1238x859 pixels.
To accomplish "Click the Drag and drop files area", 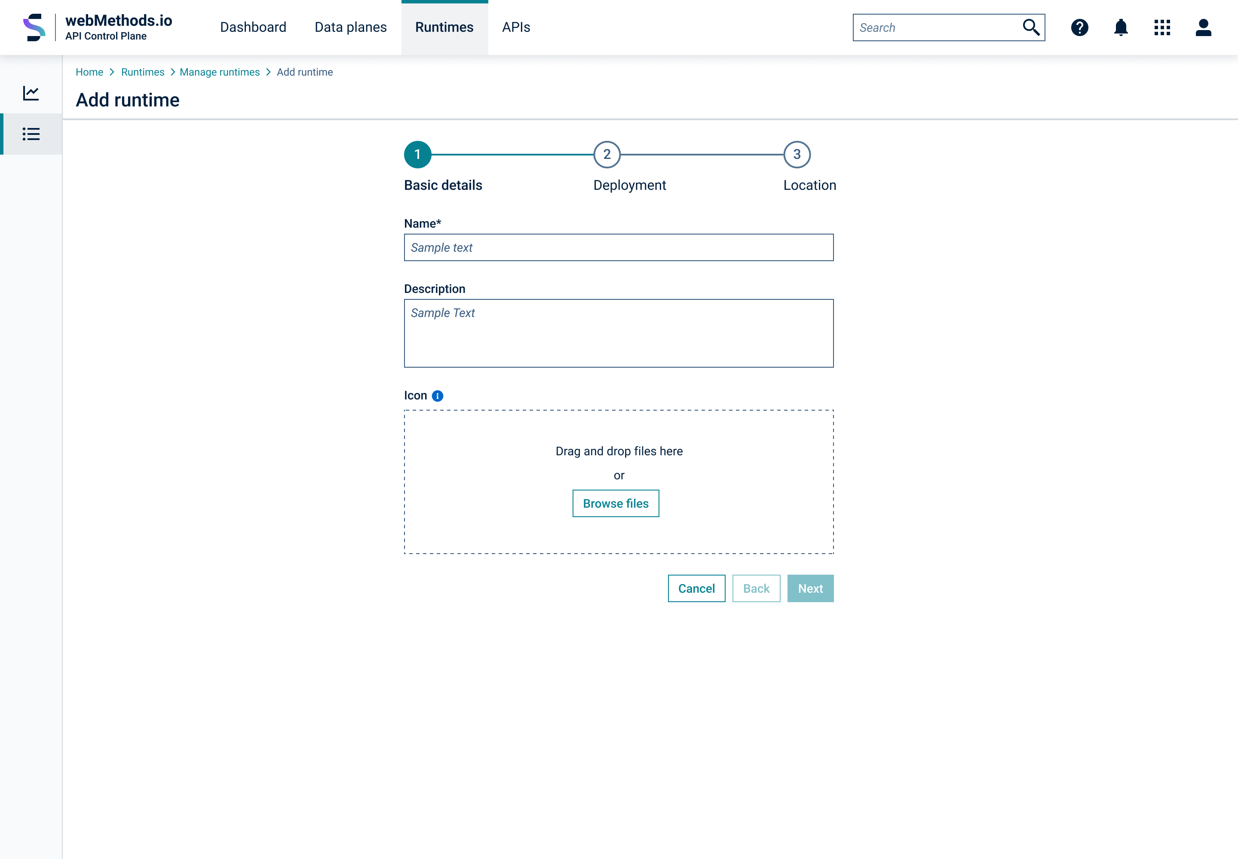I will [x=619, y=482].
